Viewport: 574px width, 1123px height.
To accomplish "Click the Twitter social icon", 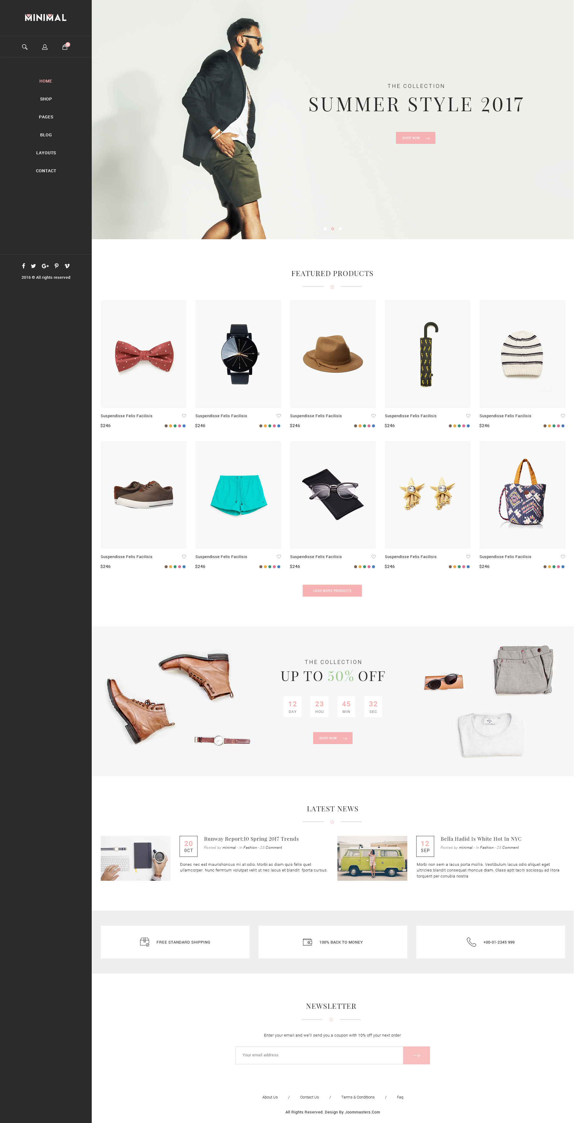I will click(33, 266).
